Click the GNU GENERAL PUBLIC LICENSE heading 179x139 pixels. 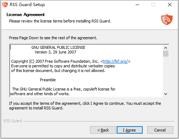tap(58, 47)
